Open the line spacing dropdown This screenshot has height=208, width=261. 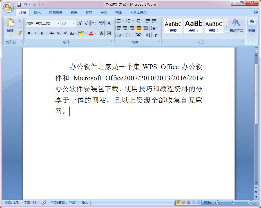click(154, 28)
